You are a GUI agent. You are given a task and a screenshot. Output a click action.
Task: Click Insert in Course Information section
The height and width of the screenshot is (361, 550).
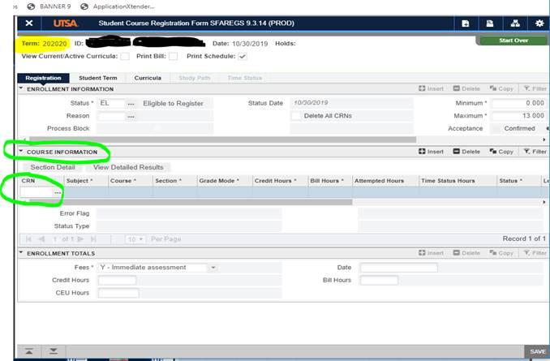pyautogui.click(x=431, y=152)
